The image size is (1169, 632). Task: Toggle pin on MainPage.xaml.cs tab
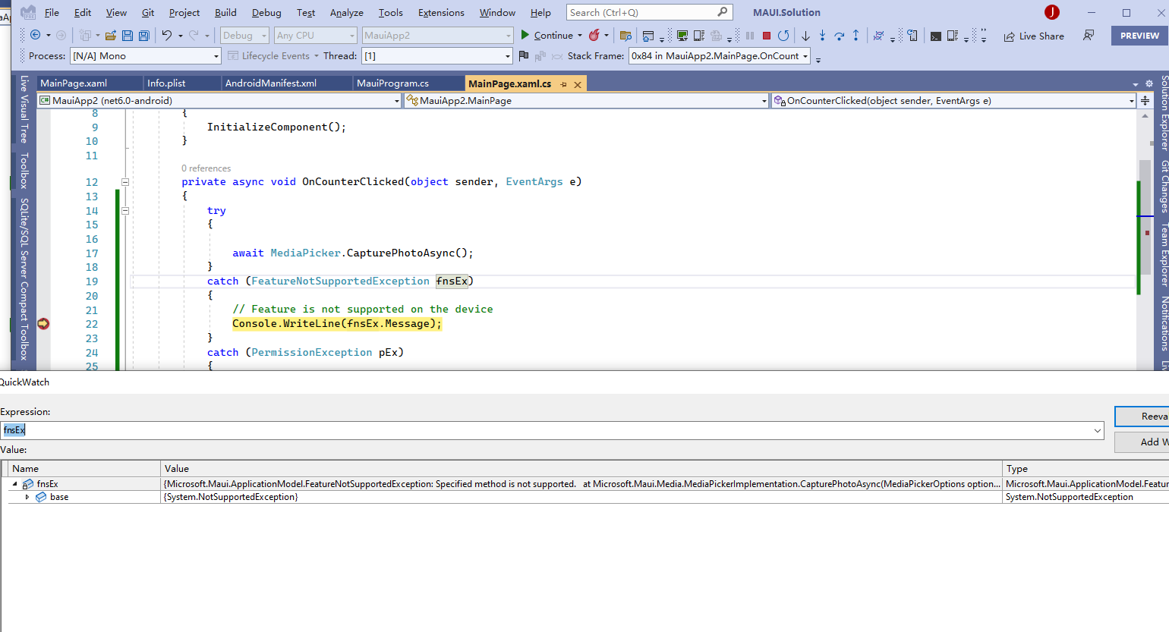(x=564, y=84)
